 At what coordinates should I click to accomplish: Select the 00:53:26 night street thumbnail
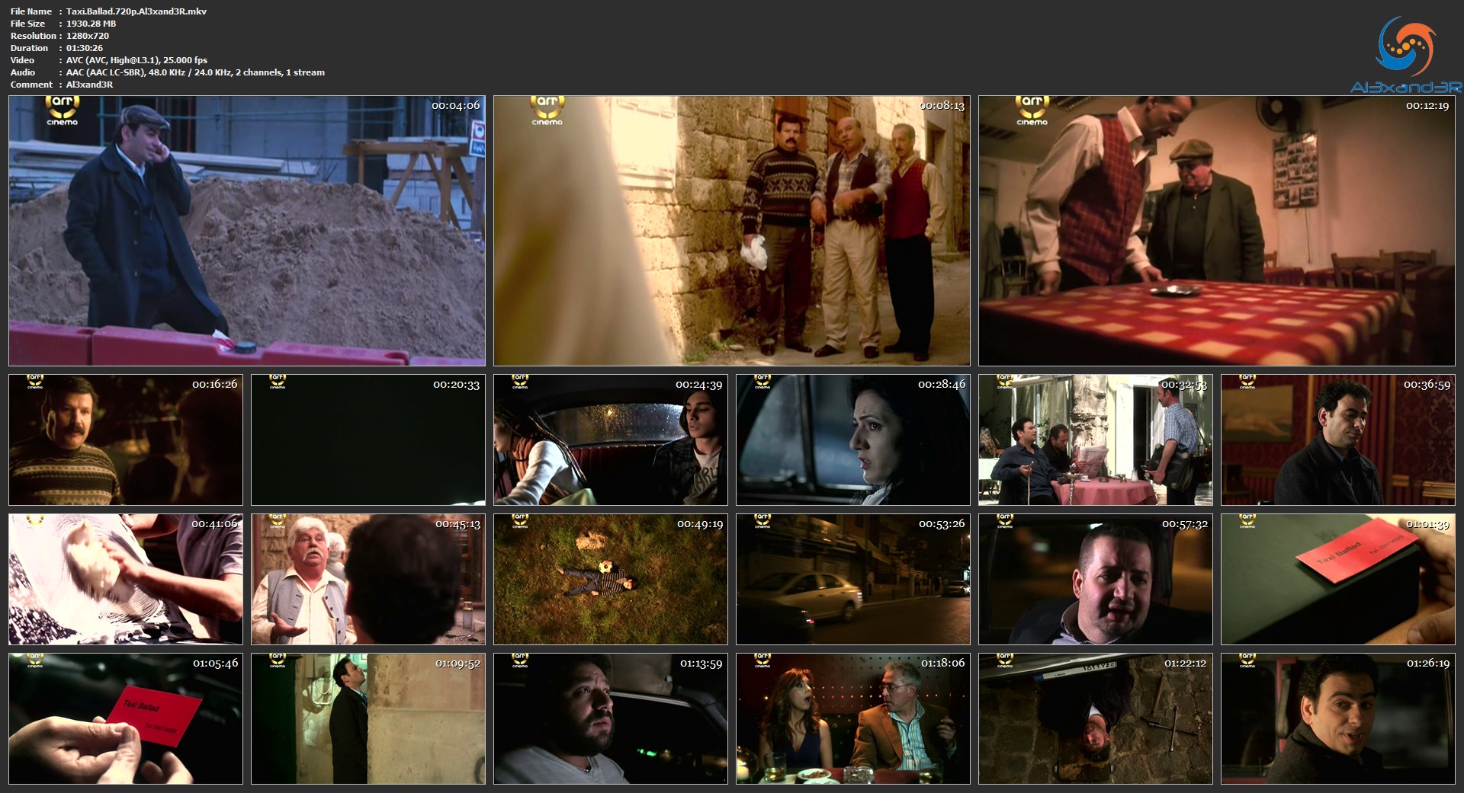coord(853,579)
